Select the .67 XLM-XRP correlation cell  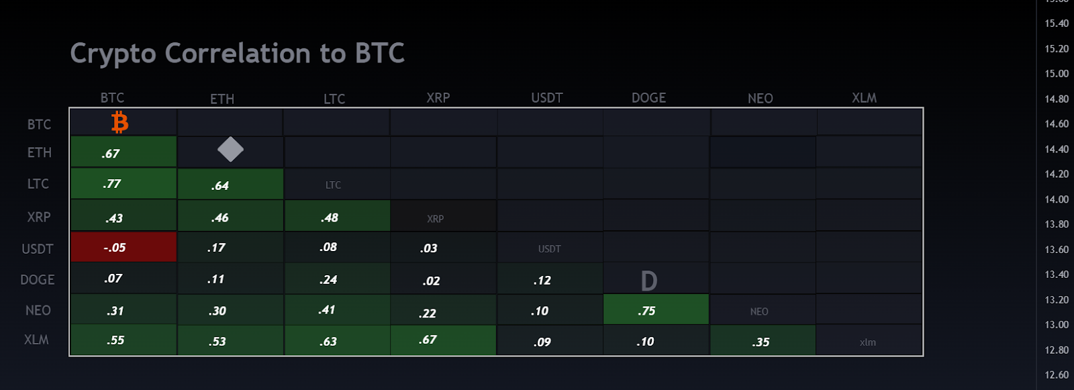pos(443,340)
